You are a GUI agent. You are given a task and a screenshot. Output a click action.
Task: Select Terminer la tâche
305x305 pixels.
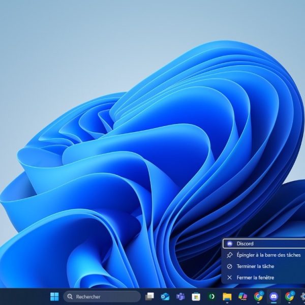click(264, 266)
